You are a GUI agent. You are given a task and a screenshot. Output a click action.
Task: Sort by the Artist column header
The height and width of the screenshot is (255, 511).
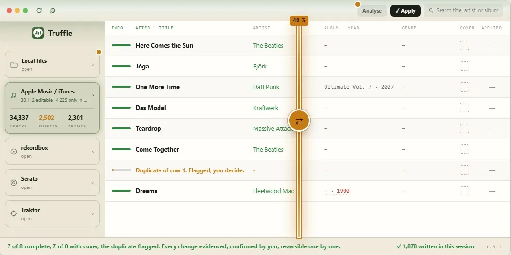click(x=261, y=28)
